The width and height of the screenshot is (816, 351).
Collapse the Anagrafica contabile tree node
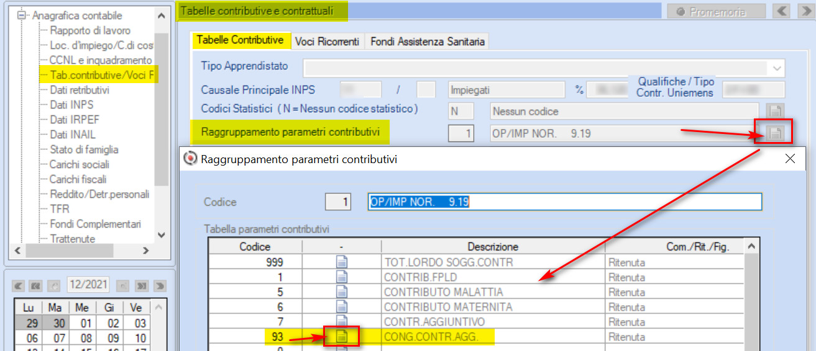(21, 16)
